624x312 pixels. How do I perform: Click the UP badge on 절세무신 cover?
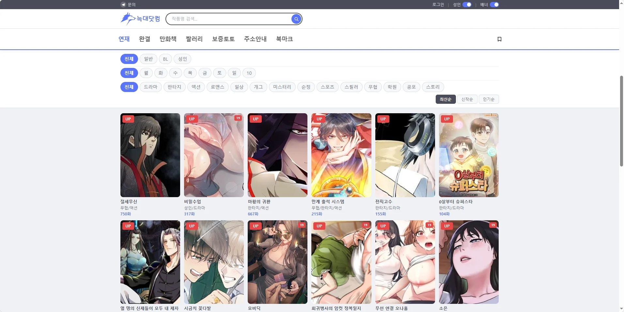[128, 119]
